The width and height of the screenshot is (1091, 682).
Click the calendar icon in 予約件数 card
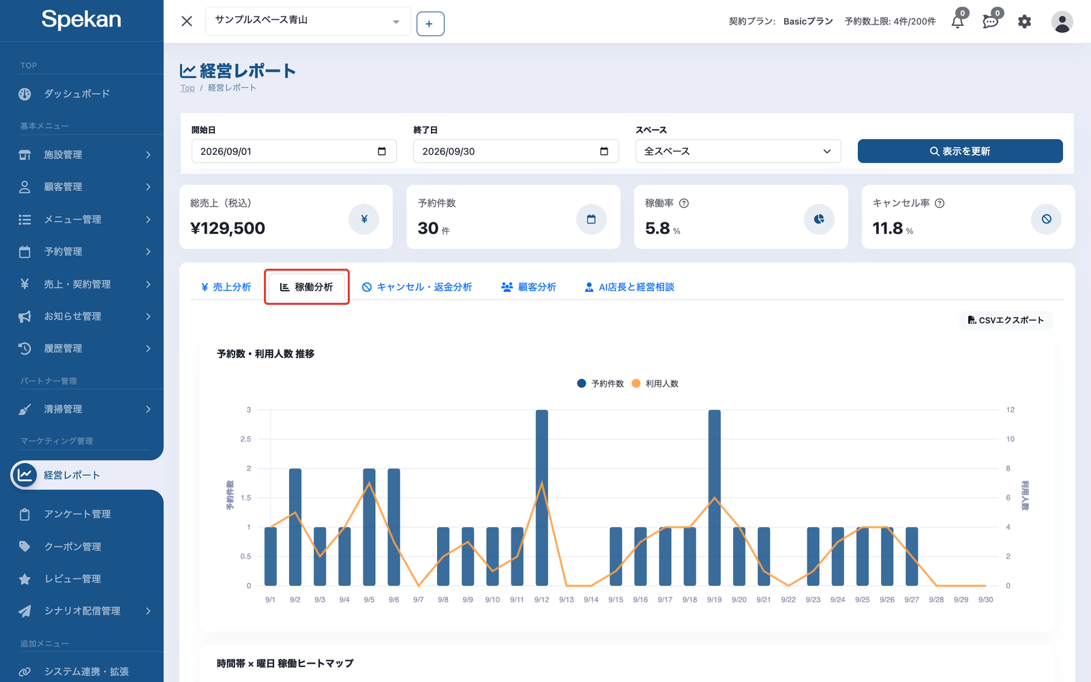point(591,219)
